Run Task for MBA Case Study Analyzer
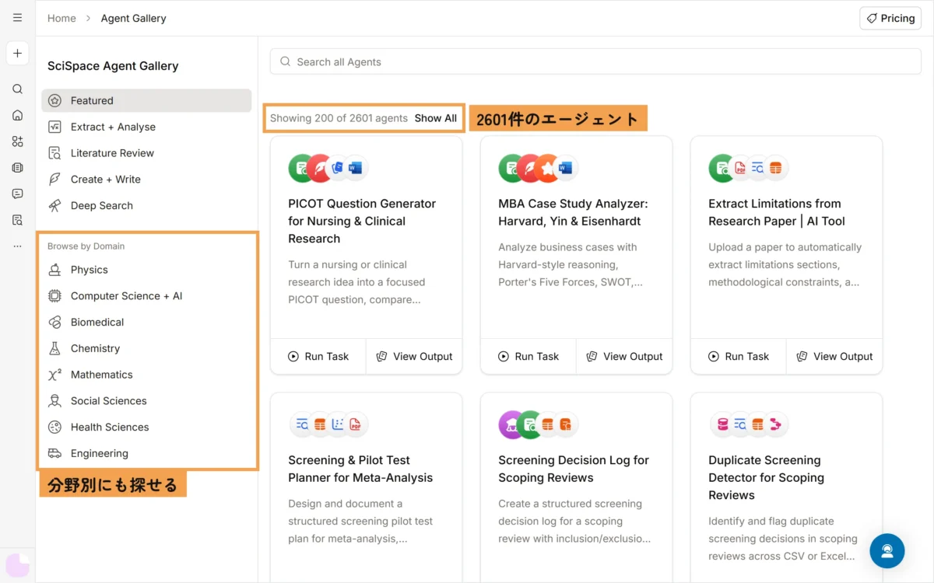 click(x=528, y=357)
